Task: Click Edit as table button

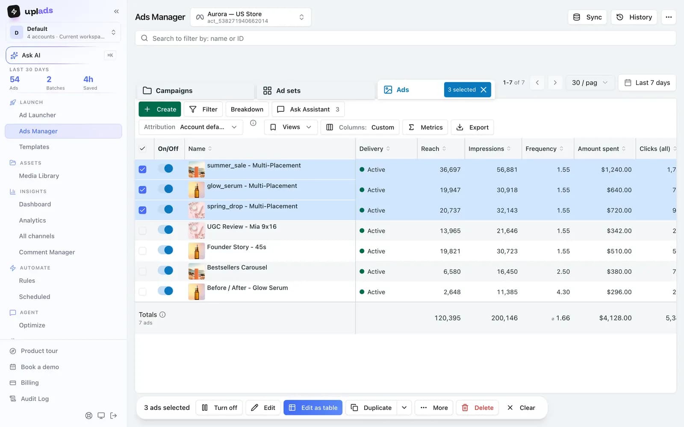Action: 313,408
